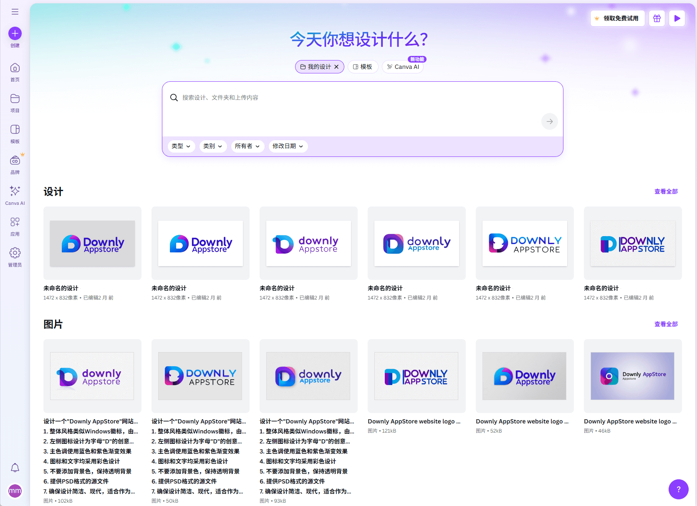Viewport: 697px width, 506px height.
Task: Open the notifications bell
Action: point(15,468)
